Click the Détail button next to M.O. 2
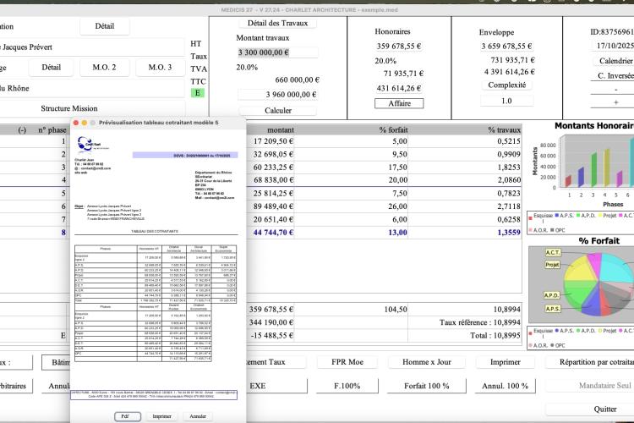 pyautogui.click(x=51, y=67)
